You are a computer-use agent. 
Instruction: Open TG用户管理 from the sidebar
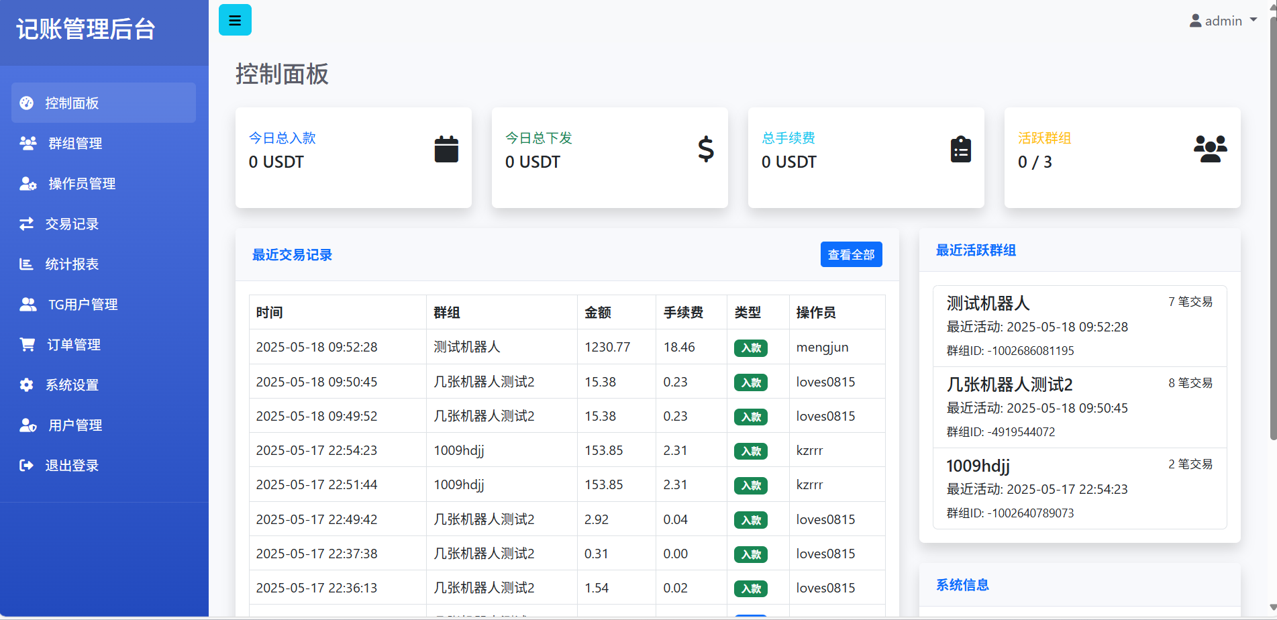83,304
